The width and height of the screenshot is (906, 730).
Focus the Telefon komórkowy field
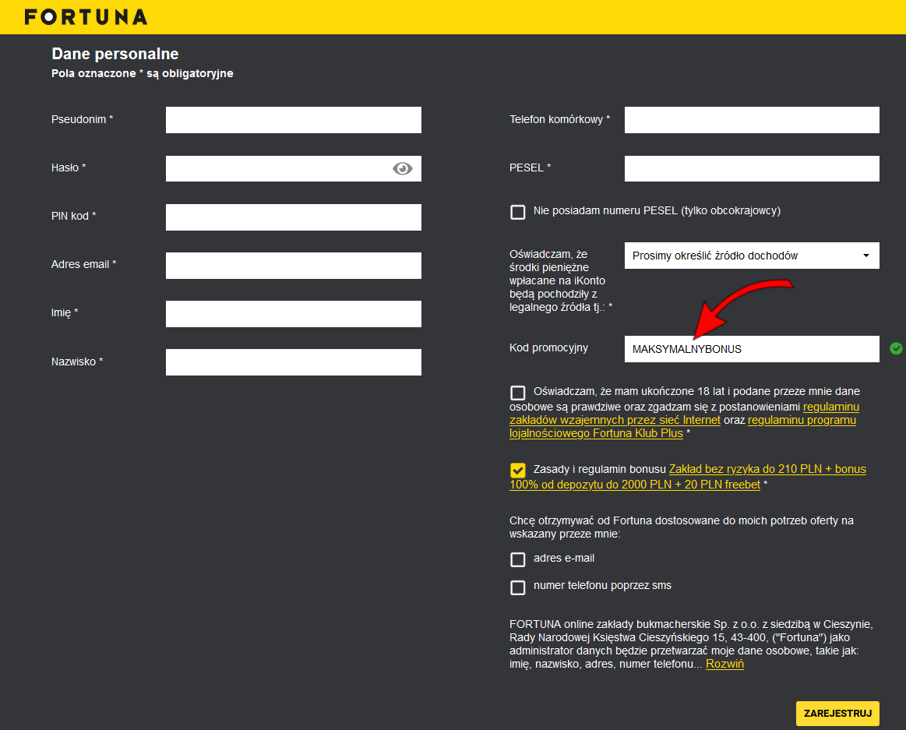point(752,120)
